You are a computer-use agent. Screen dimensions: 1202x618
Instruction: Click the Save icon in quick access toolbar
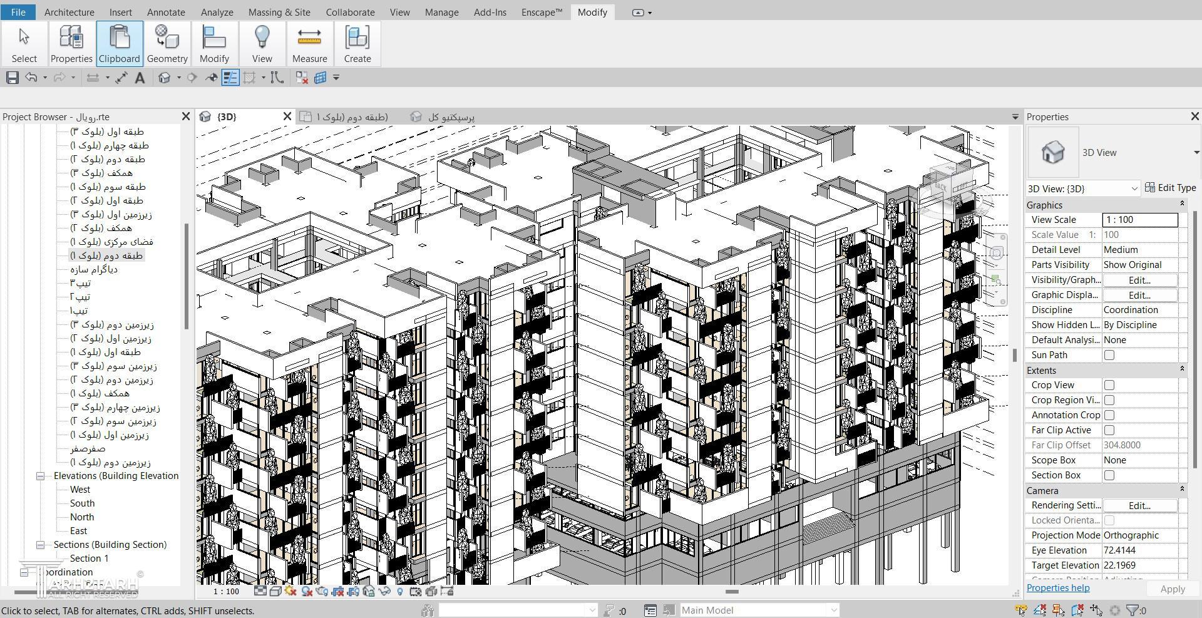(13, 78)
